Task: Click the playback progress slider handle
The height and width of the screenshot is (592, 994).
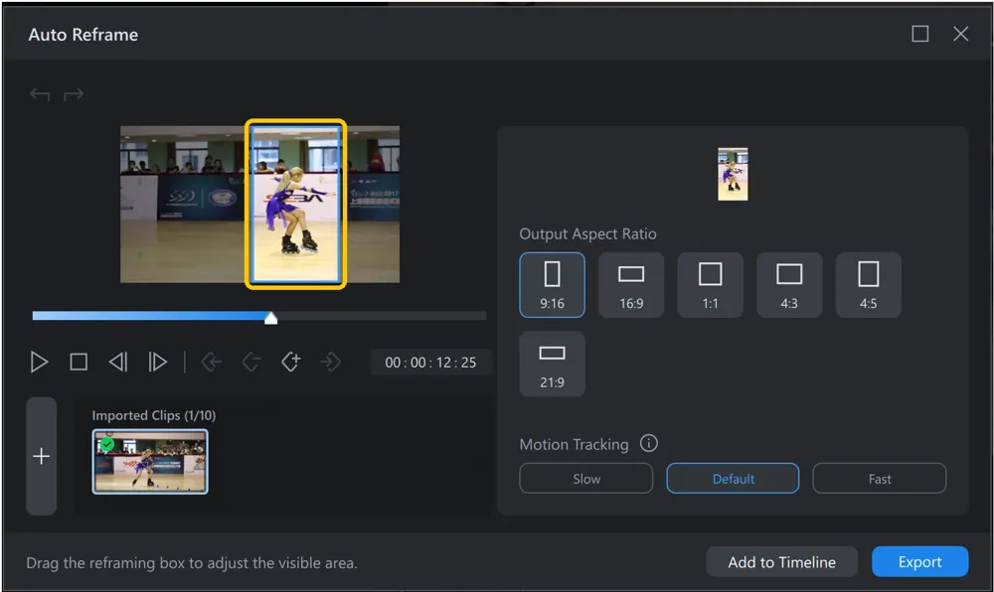Action: click(270, 317)
